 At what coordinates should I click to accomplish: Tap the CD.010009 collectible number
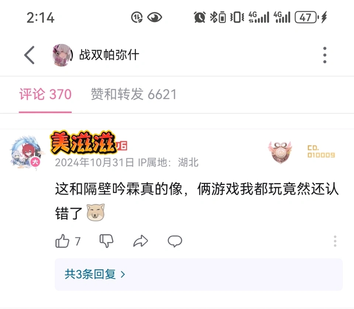click(321, 151)
